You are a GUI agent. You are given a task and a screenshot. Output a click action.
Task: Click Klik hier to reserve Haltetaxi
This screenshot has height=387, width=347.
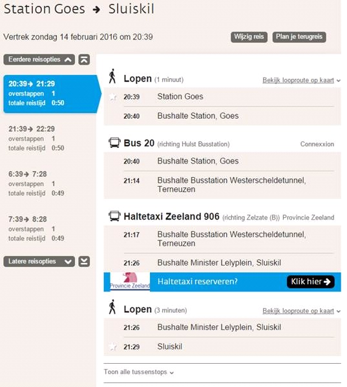(x=310, y=282)
